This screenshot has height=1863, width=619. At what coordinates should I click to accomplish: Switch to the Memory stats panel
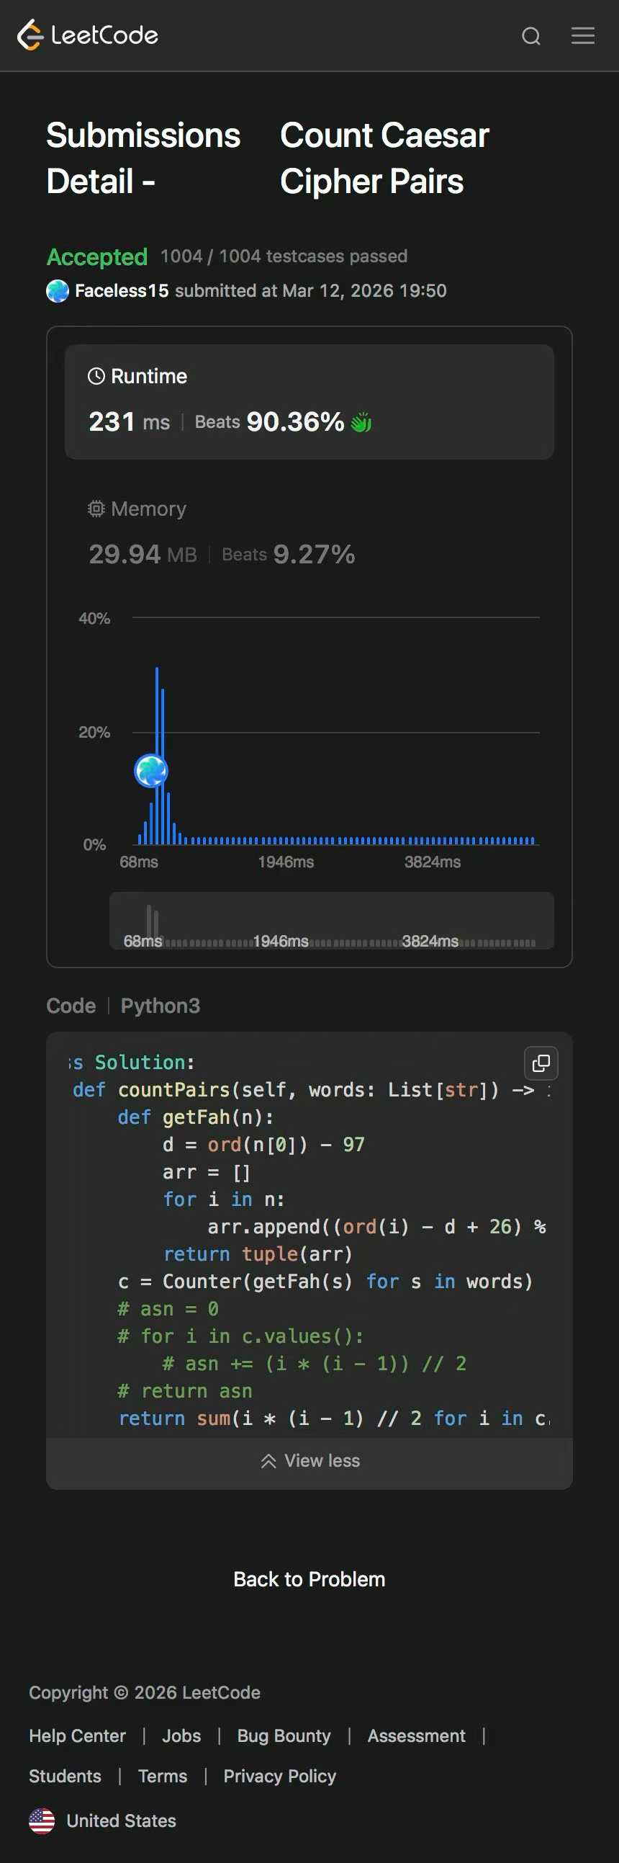[309, 532]
